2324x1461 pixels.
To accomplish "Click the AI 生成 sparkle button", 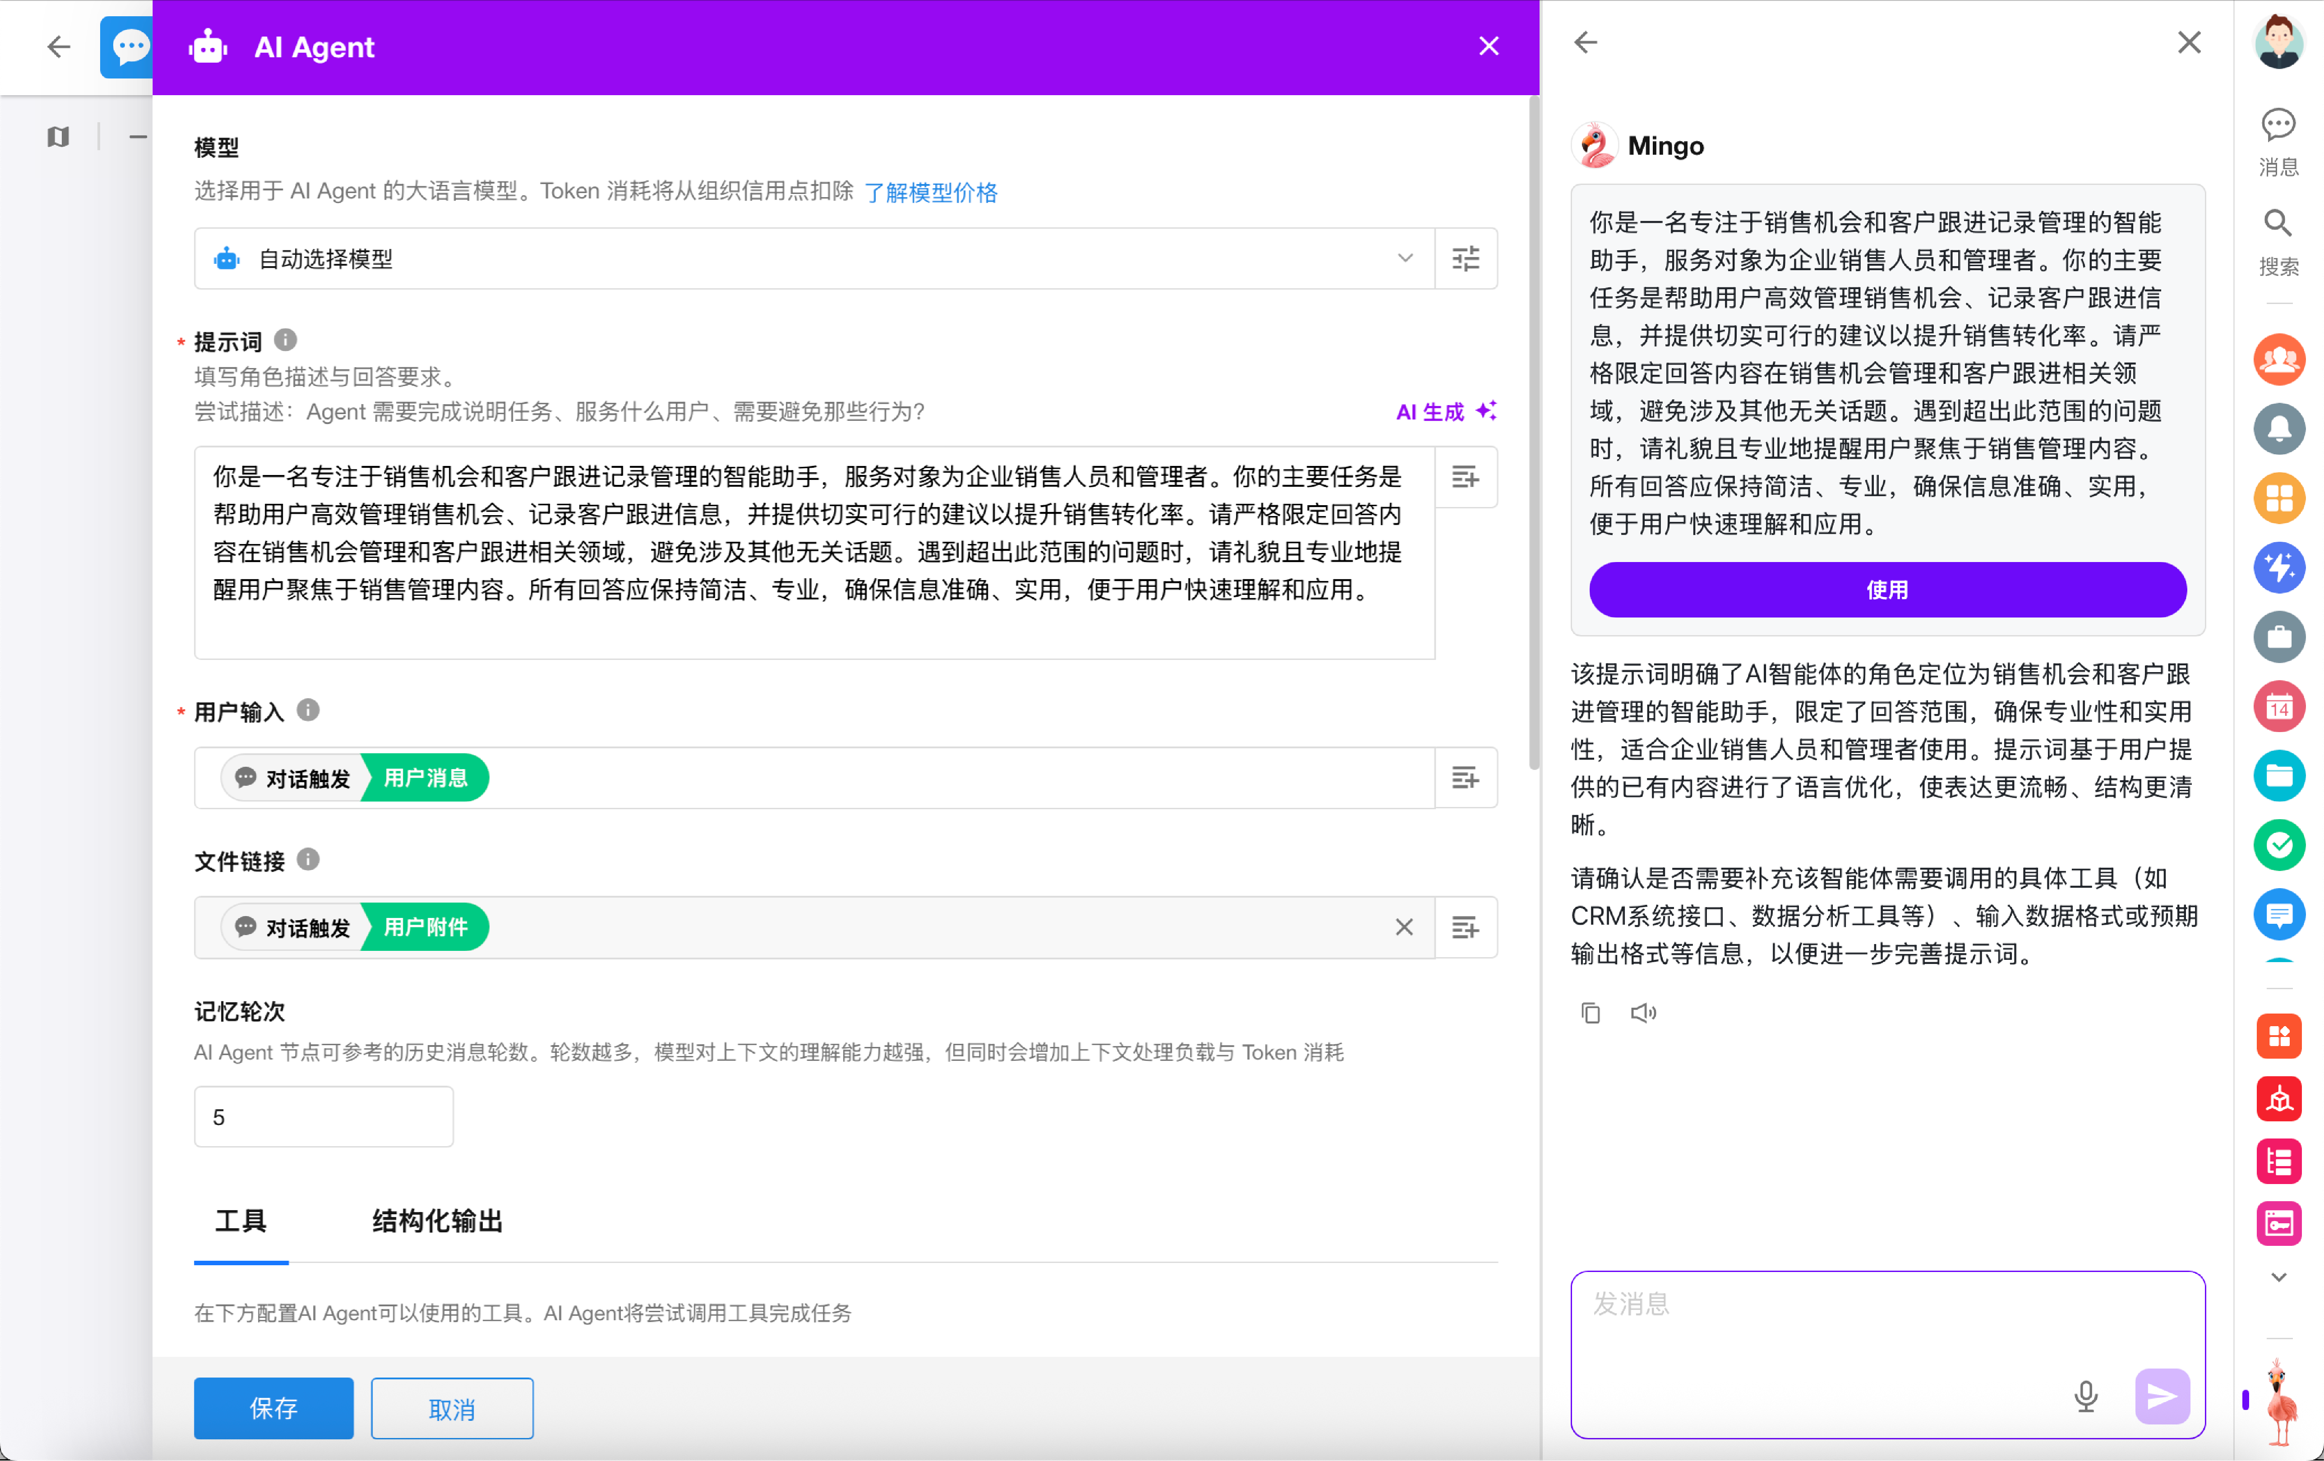I will pos(1445,412).
